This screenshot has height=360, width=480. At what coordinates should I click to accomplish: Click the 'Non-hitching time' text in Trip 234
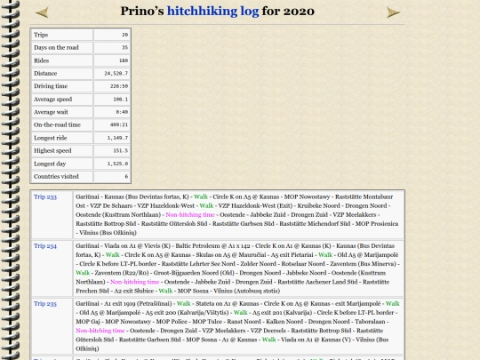135,282
